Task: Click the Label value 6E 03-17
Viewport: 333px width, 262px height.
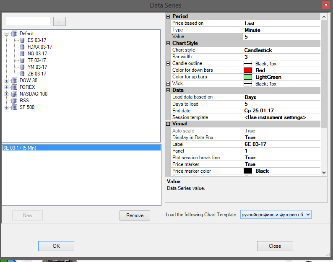Action: [281, 144]
